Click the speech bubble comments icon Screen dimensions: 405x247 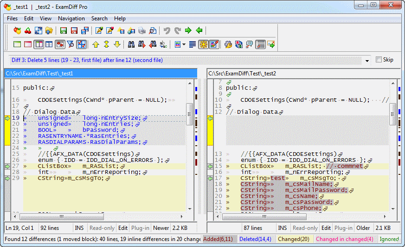click(250, 44)
